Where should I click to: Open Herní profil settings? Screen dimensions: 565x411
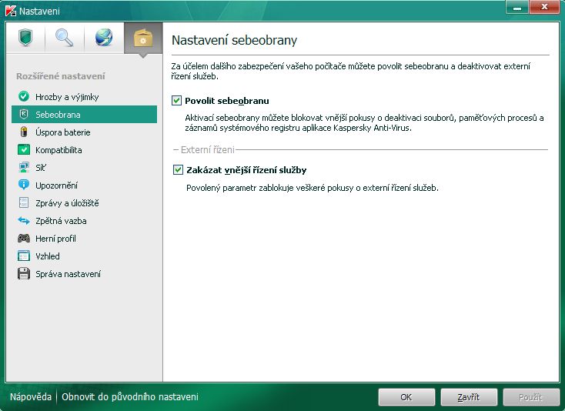85,238
